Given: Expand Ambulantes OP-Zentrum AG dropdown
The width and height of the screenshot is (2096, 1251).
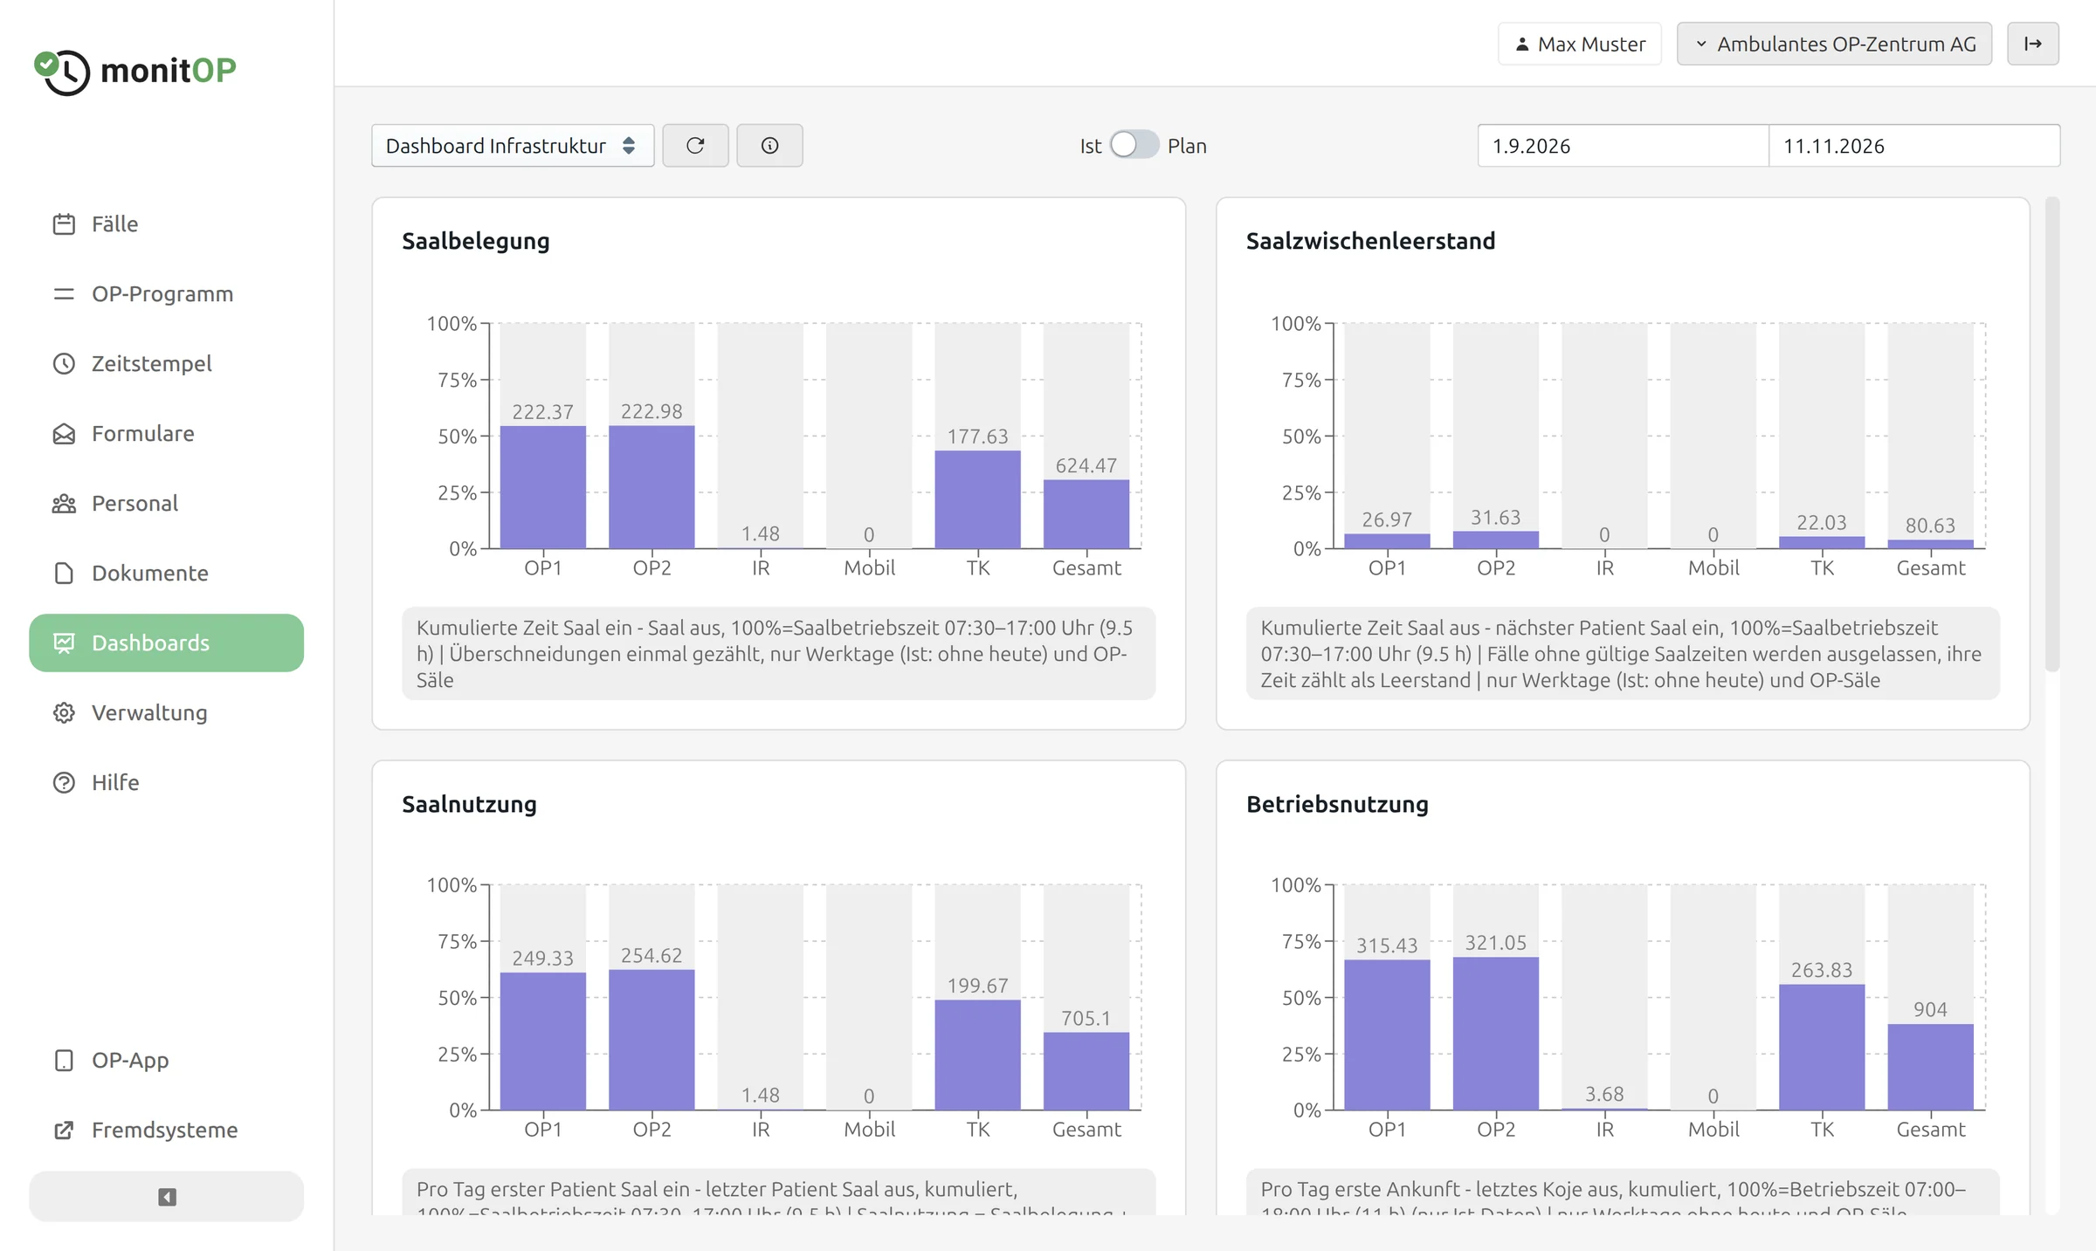Looking at the screenshot, I should (x=1834, y=44).
